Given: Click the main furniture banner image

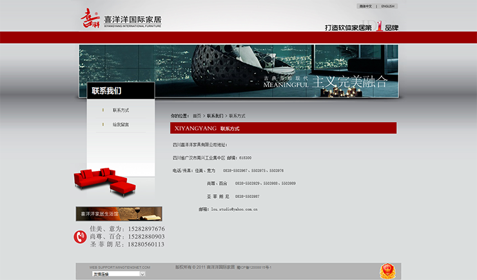Looking at the screenshot, I should click(238, 71).
